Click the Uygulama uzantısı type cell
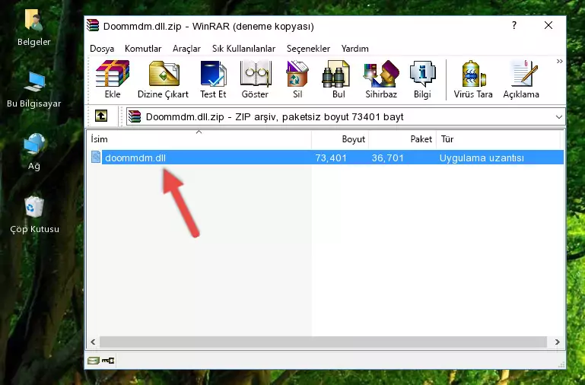This screenshot has width=585, height=385. [x=482, y=157]
